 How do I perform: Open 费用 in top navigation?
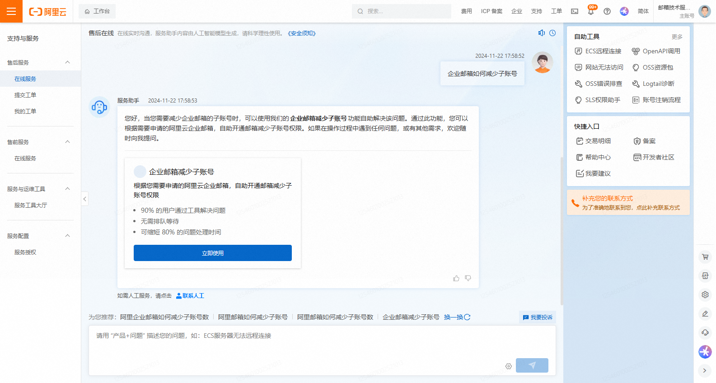[x=467, y=11]
